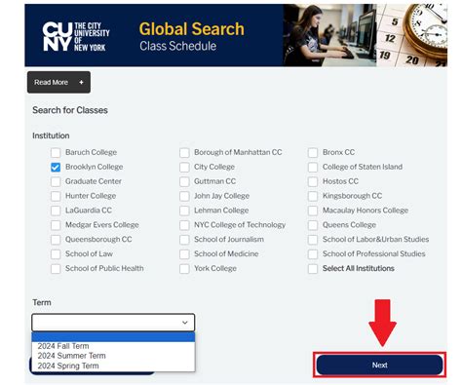Select Macaulay Honors College checkbox

[x=313, y=211]
